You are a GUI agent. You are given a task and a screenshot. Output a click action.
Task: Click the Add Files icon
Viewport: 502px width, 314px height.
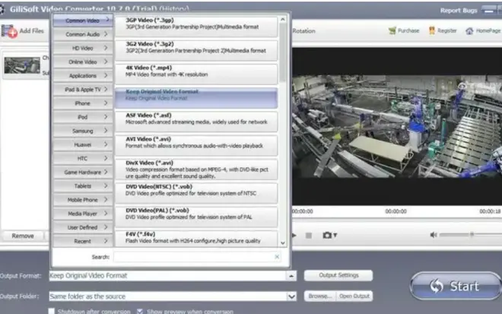coord(9,30)
